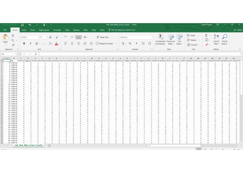Toggle left text alignment
Viewport: 243px width, 173px height.
[65, 43]
